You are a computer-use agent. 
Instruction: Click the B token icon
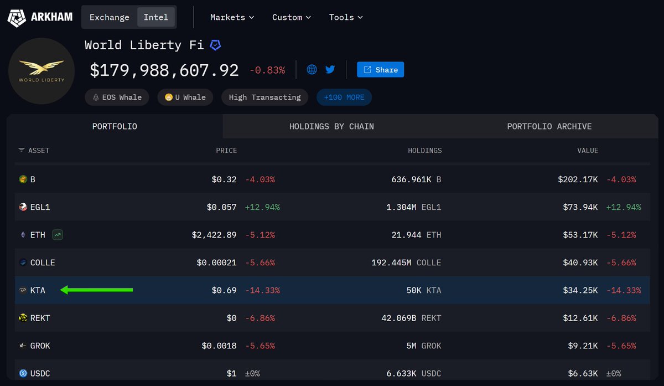tap(23, 179)
